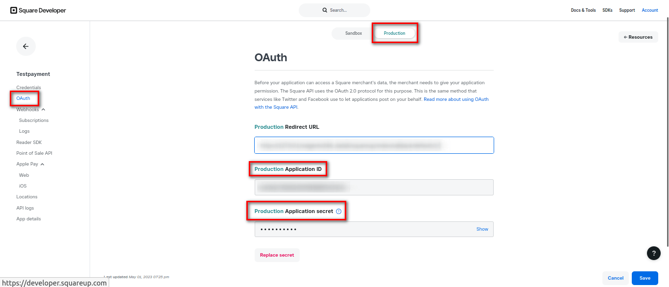The image size is (669, 287).
Task: Select Credentials in the sidebar
Action: pyautogui.click(x=28, y=87)
